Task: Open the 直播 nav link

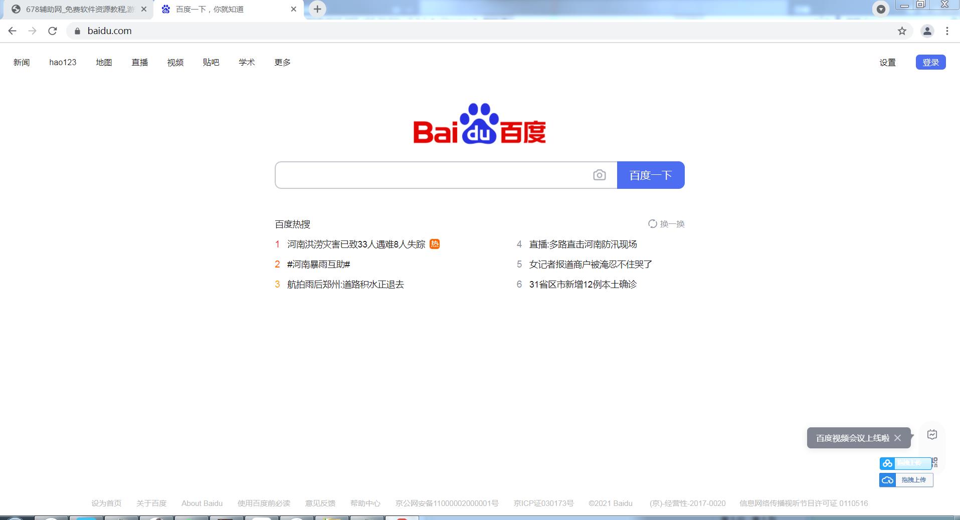Action: click(x=140, y=62)
